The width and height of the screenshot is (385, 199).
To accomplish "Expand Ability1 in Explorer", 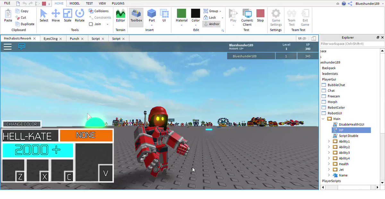I will coord(329,141).
